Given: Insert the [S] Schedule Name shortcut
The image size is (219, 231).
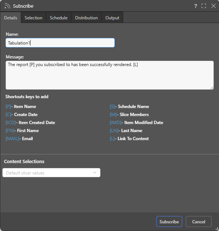Looking at the screenshot, I should coord(112,107).
